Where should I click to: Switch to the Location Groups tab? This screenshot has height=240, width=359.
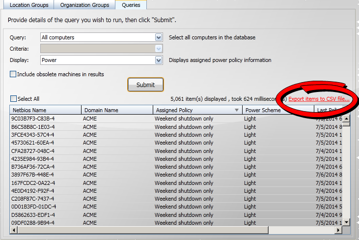[x=28, y=5]
